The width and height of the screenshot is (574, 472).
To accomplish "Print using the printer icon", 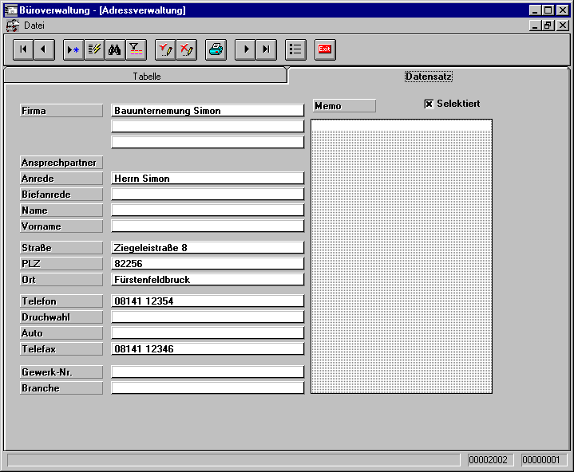I will pos(216,49).
